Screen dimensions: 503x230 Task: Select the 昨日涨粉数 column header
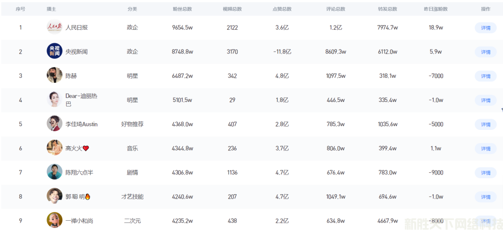pos(435,9)
